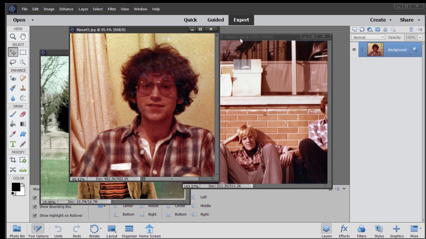Viewport: 426px width, 239px height.
Task: Toggle the Show Bounding Box checkbox
Action: click(x=35, y=207)
